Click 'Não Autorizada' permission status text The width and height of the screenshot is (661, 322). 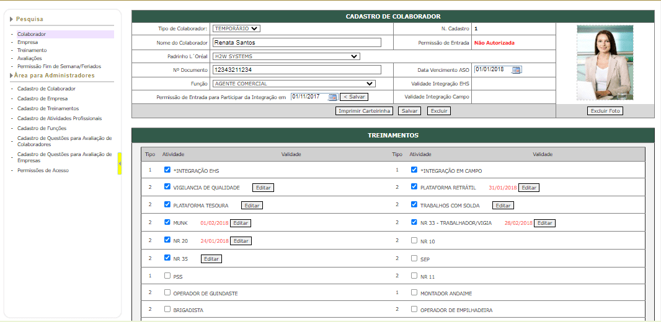pos(494,43)
